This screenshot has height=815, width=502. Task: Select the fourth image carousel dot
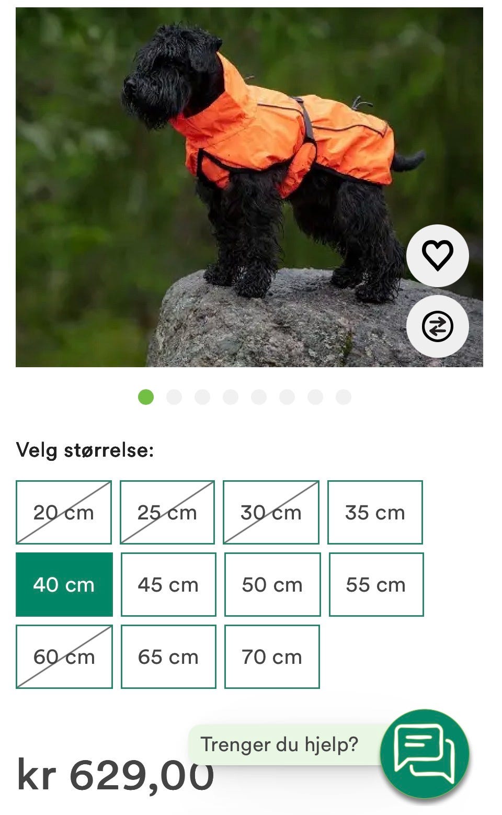point(231,397)
